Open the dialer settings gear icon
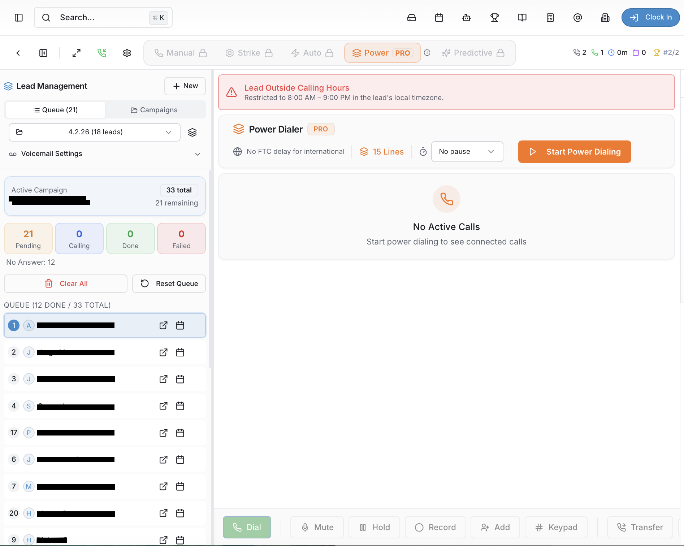The width and height of the screenshot is (684, 546). tap(127, 53)
